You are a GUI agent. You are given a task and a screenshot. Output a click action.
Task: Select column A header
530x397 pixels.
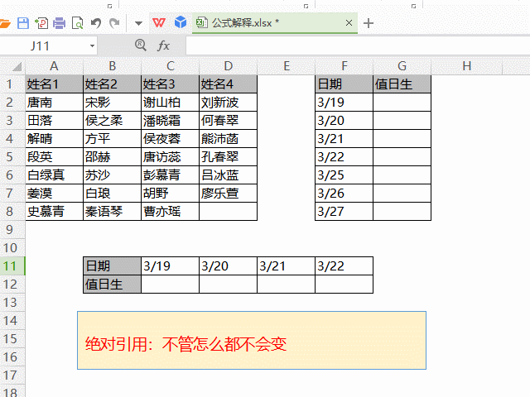pyautogui.click(x=54, y=66)
